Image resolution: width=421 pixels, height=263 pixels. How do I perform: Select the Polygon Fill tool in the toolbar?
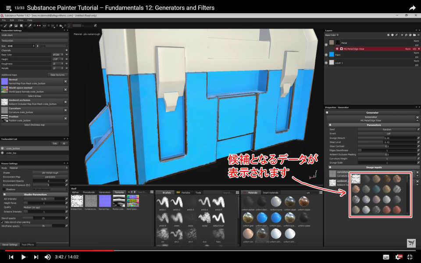pos(21,26)
